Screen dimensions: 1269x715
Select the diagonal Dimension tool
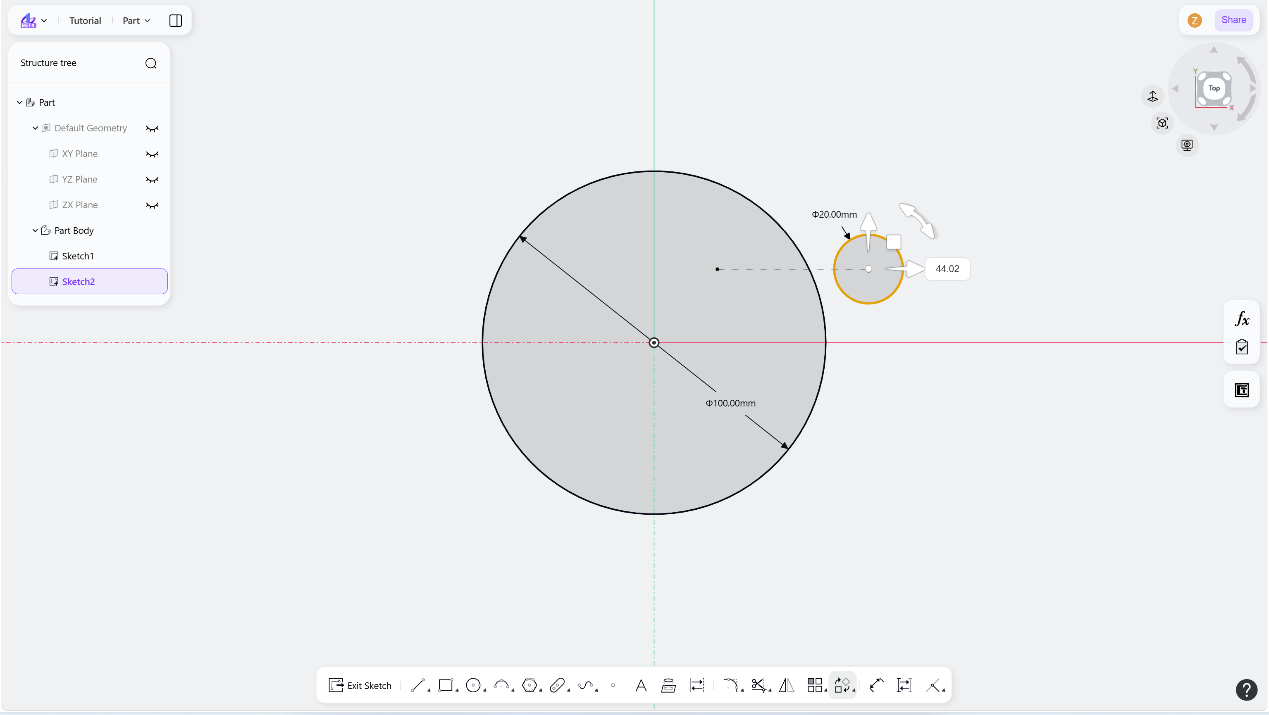click(x=876, y=685)
